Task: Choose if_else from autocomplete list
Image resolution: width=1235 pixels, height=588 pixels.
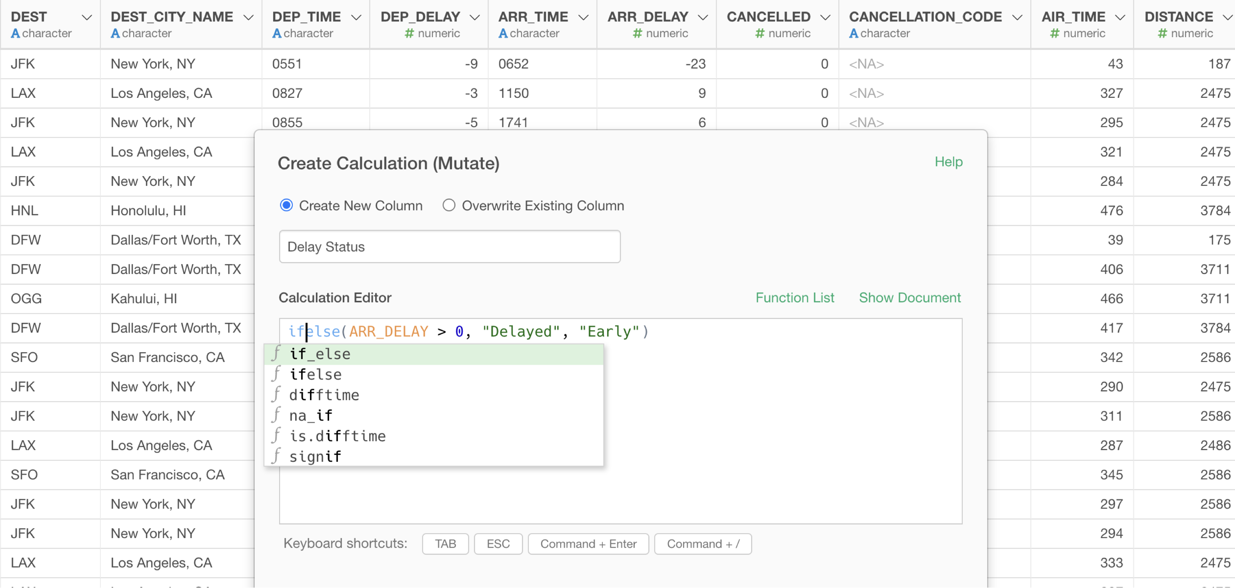Action: (434, 354)
